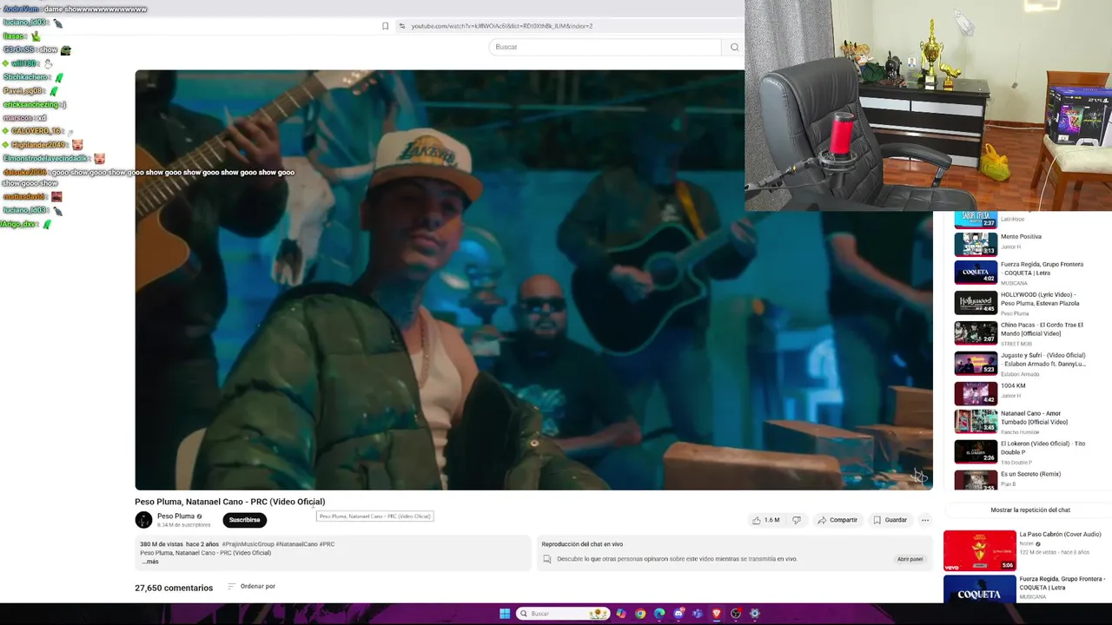Save video using the Guardar button
Viewport: 1112px width, 625px height.
890,520
